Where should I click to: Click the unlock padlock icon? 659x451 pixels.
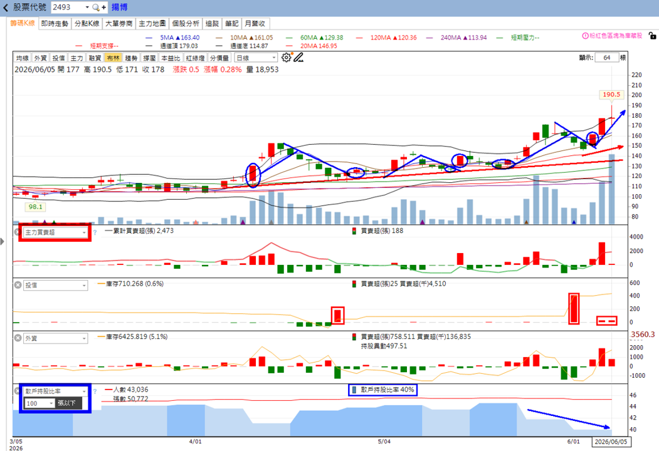[652, 36]
